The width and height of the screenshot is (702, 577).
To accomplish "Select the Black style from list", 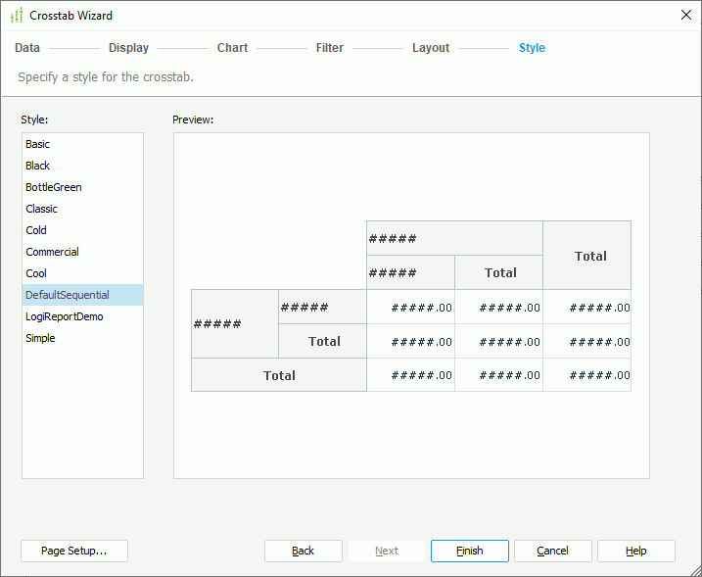I will click(38, 166).
